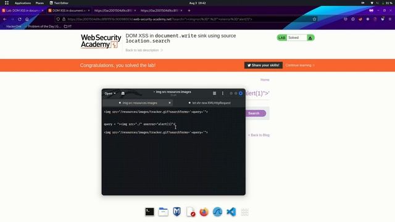This screenshot has width=395, height=222.
Task: Show all applications grid in dock
Action: (x=244, y=212)
